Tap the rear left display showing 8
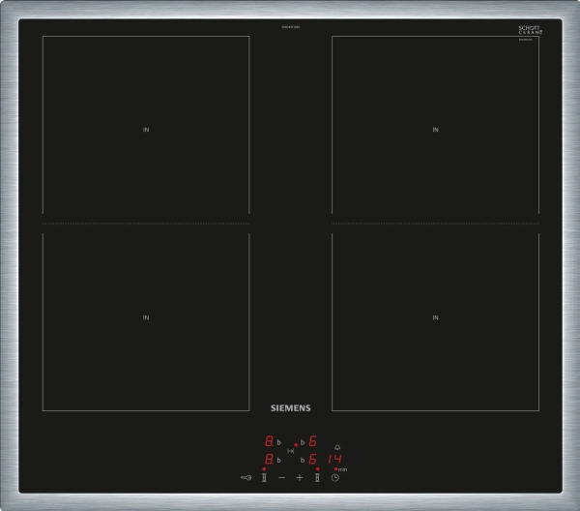Image resolution: width=580 pixels, height=511 pixels. 269,441
